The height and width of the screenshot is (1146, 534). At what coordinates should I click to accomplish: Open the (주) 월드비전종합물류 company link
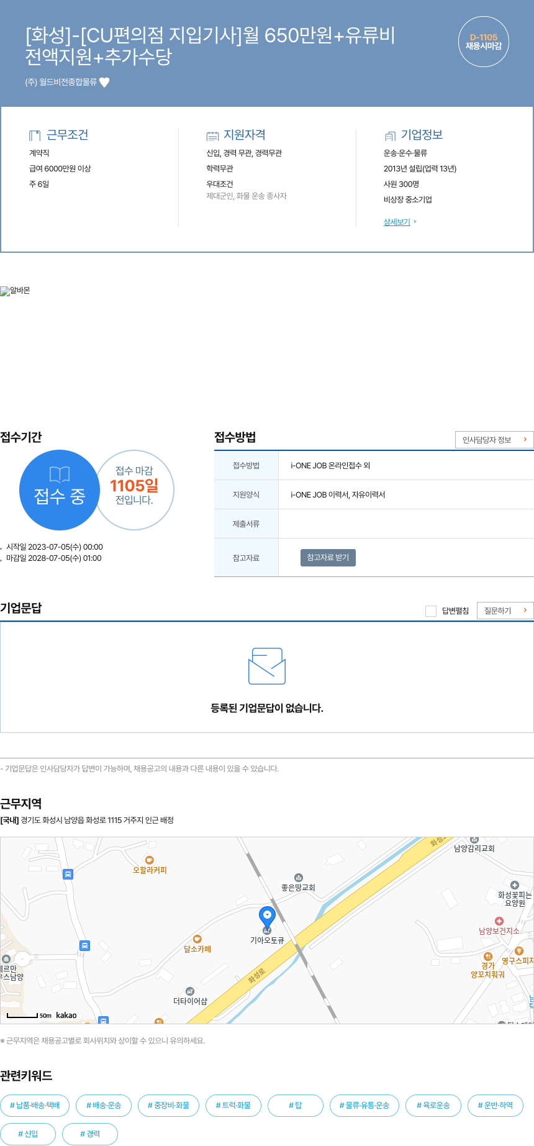tap(61, 82)
